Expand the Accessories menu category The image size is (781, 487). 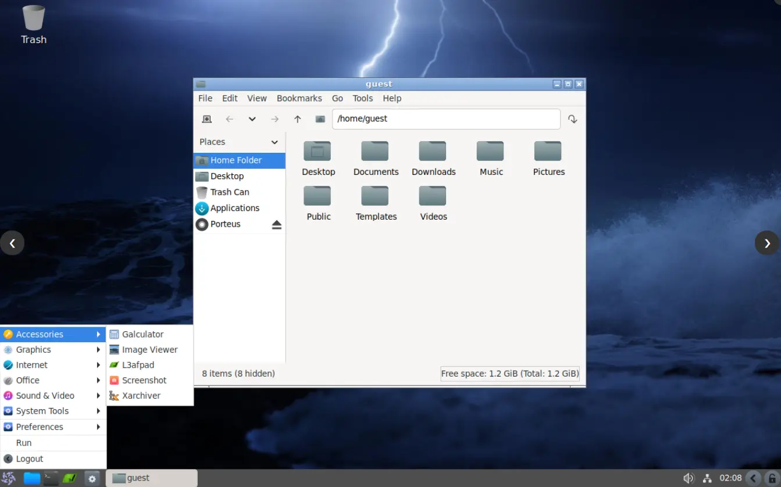click(x=53, y=334)
